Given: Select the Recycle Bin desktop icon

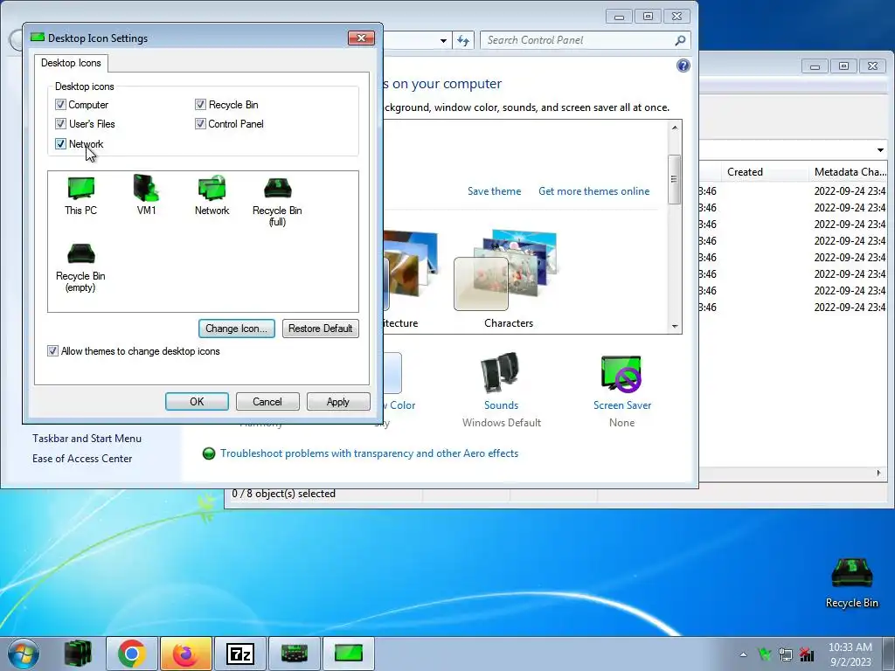Looking at the screenshot, I should tap(851, 582).
